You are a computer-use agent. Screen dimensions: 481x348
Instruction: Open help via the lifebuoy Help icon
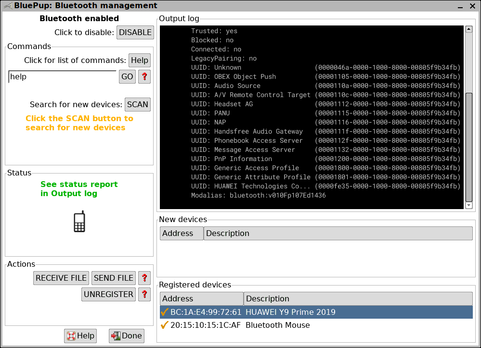point(80,336)
